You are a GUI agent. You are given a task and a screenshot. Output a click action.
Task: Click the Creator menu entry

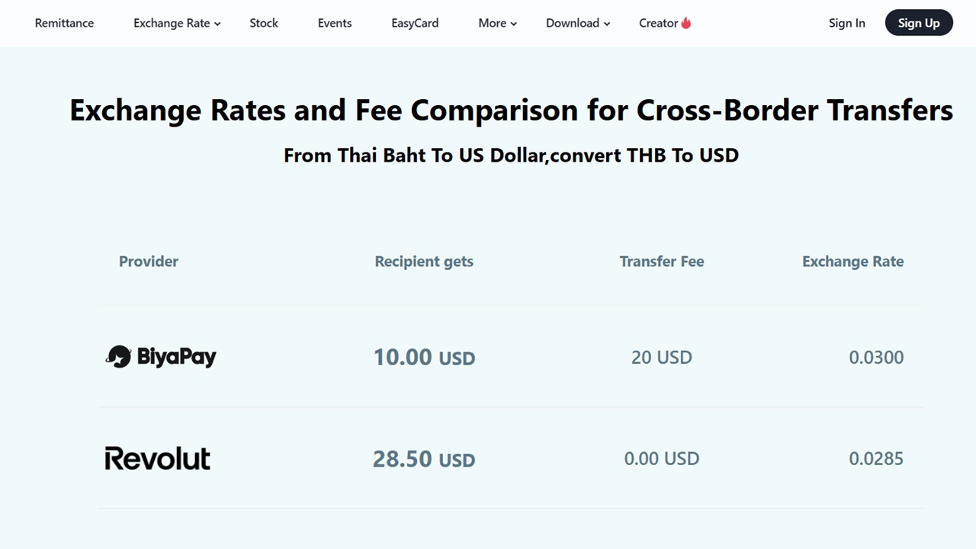click(x=659, y=23)
